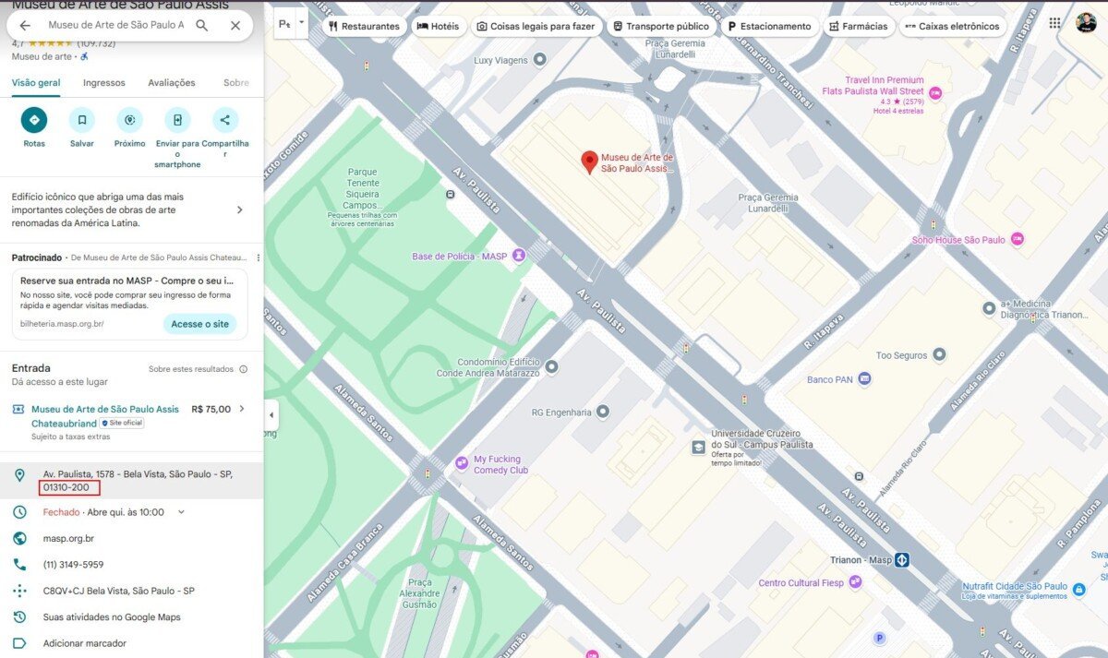
Task: Expand the museum description chevron
Action: click(x=240, y=210)
